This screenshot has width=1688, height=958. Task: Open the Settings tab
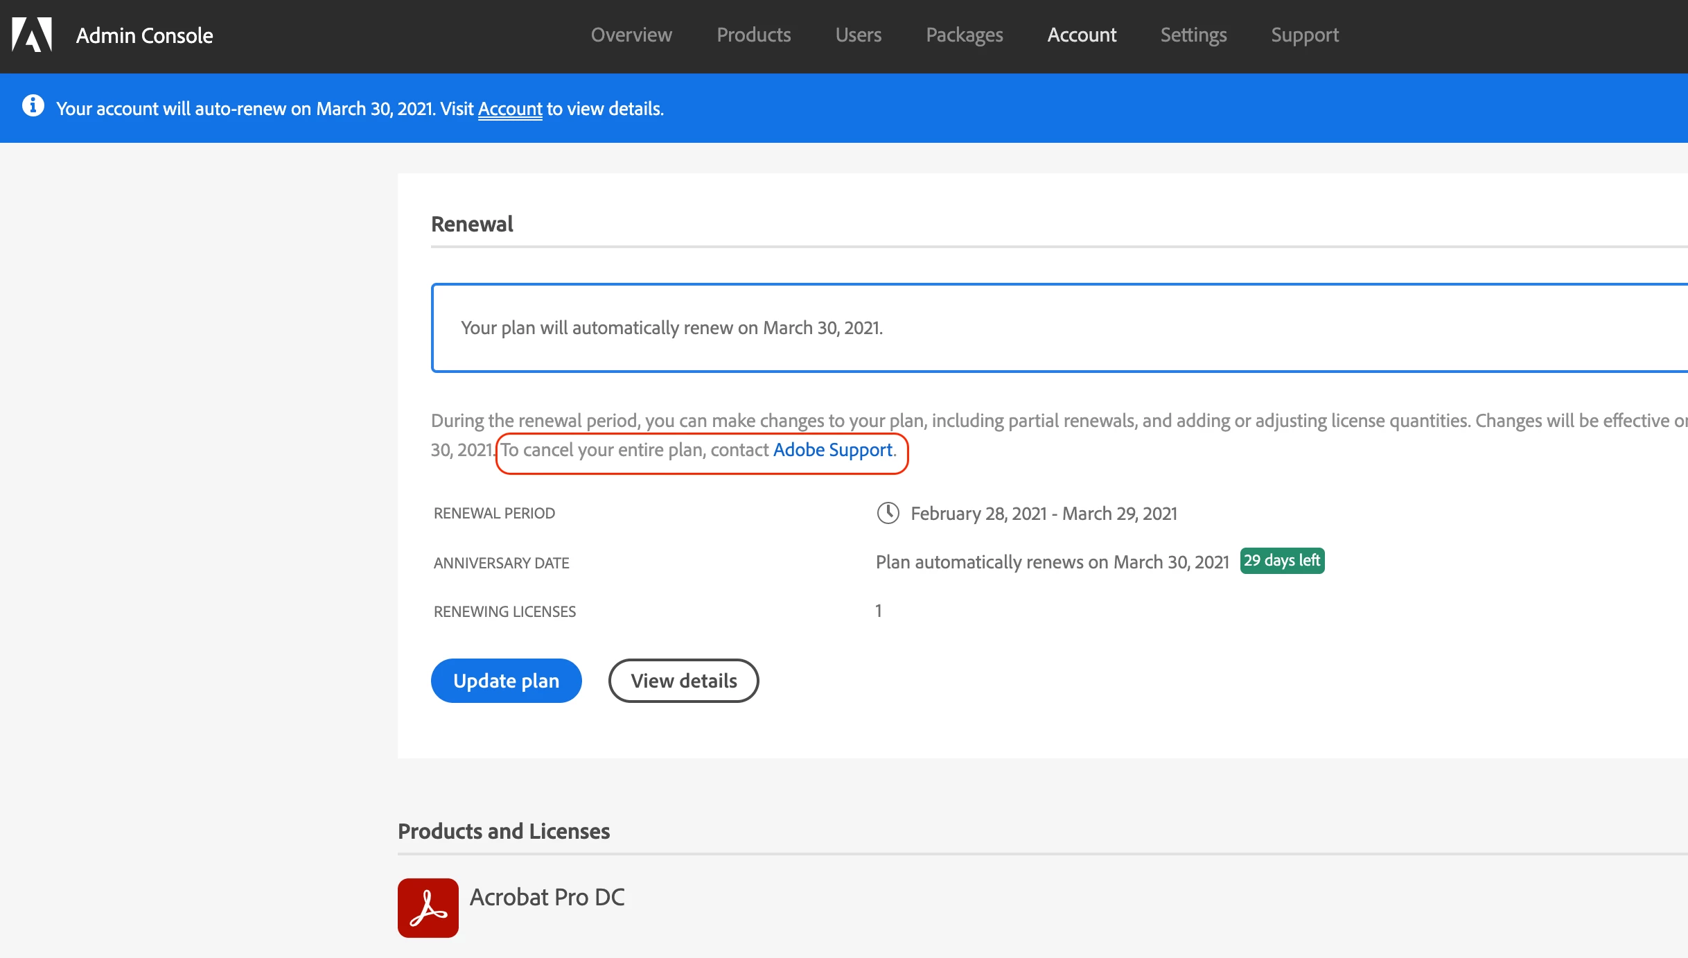click(1193, 35)
